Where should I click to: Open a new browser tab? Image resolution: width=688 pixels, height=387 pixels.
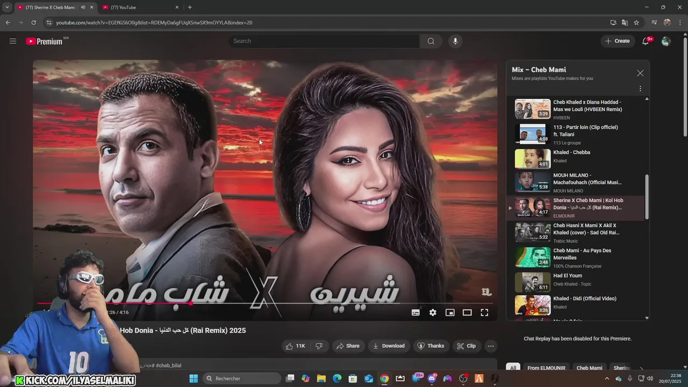pyautogui.click(x=190, y=7)
